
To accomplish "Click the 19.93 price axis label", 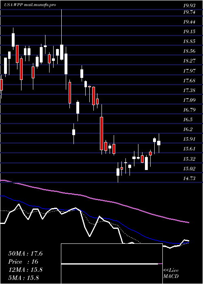I will click(189, 6).
